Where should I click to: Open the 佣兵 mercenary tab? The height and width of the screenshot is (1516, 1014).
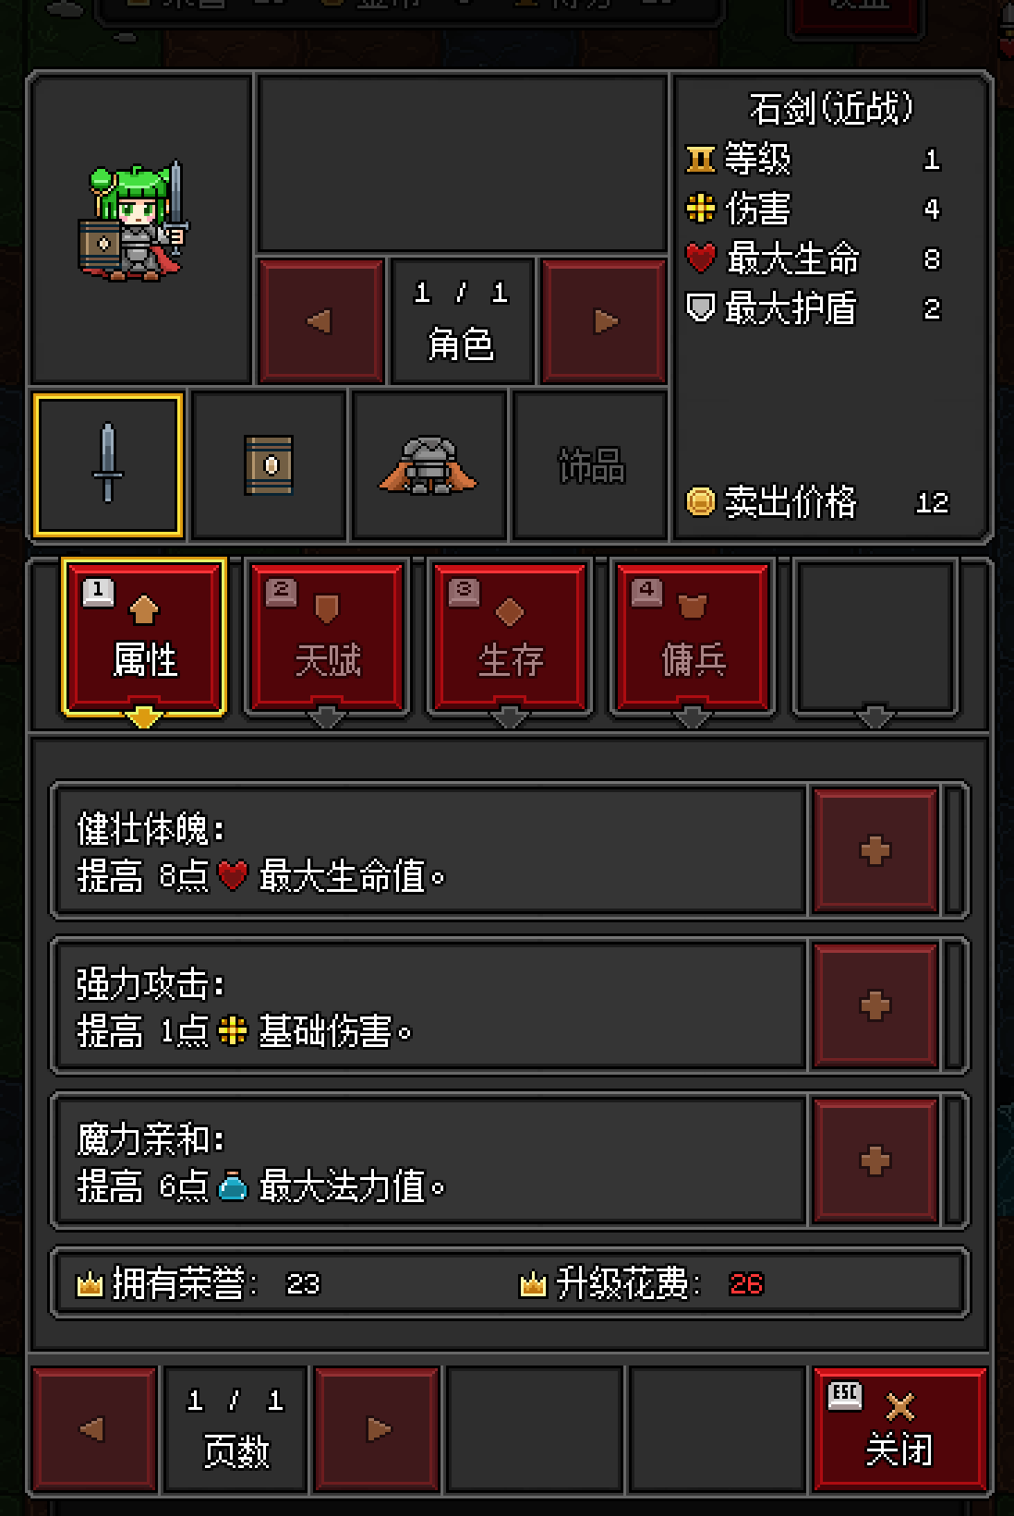point(693,637)
